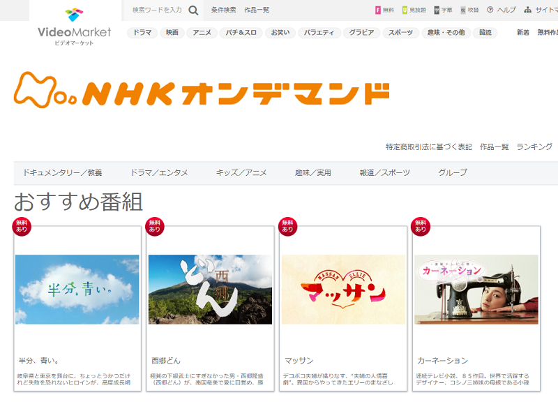This screenshot has height=411, width=558.
Task: Open ヘルプ via the question mark icon
Action: pyautogui.click(x=490, y=10)
